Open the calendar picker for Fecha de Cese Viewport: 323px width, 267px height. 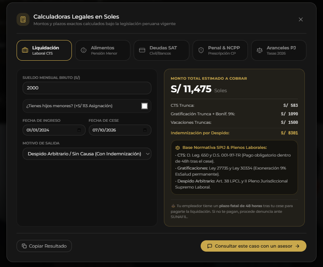[x=145, y=130]
